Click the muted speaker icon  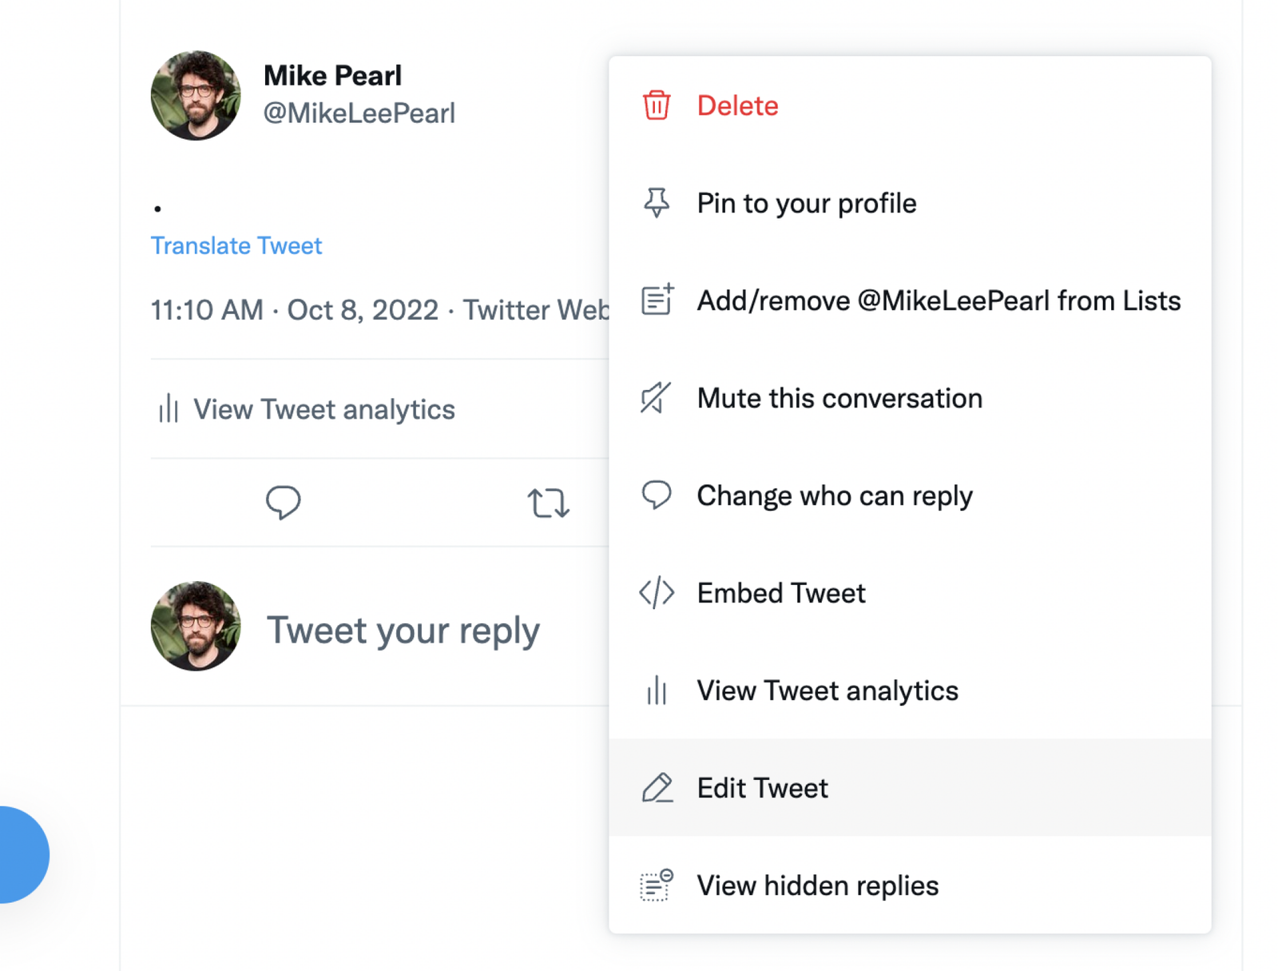tap(655, 397)
